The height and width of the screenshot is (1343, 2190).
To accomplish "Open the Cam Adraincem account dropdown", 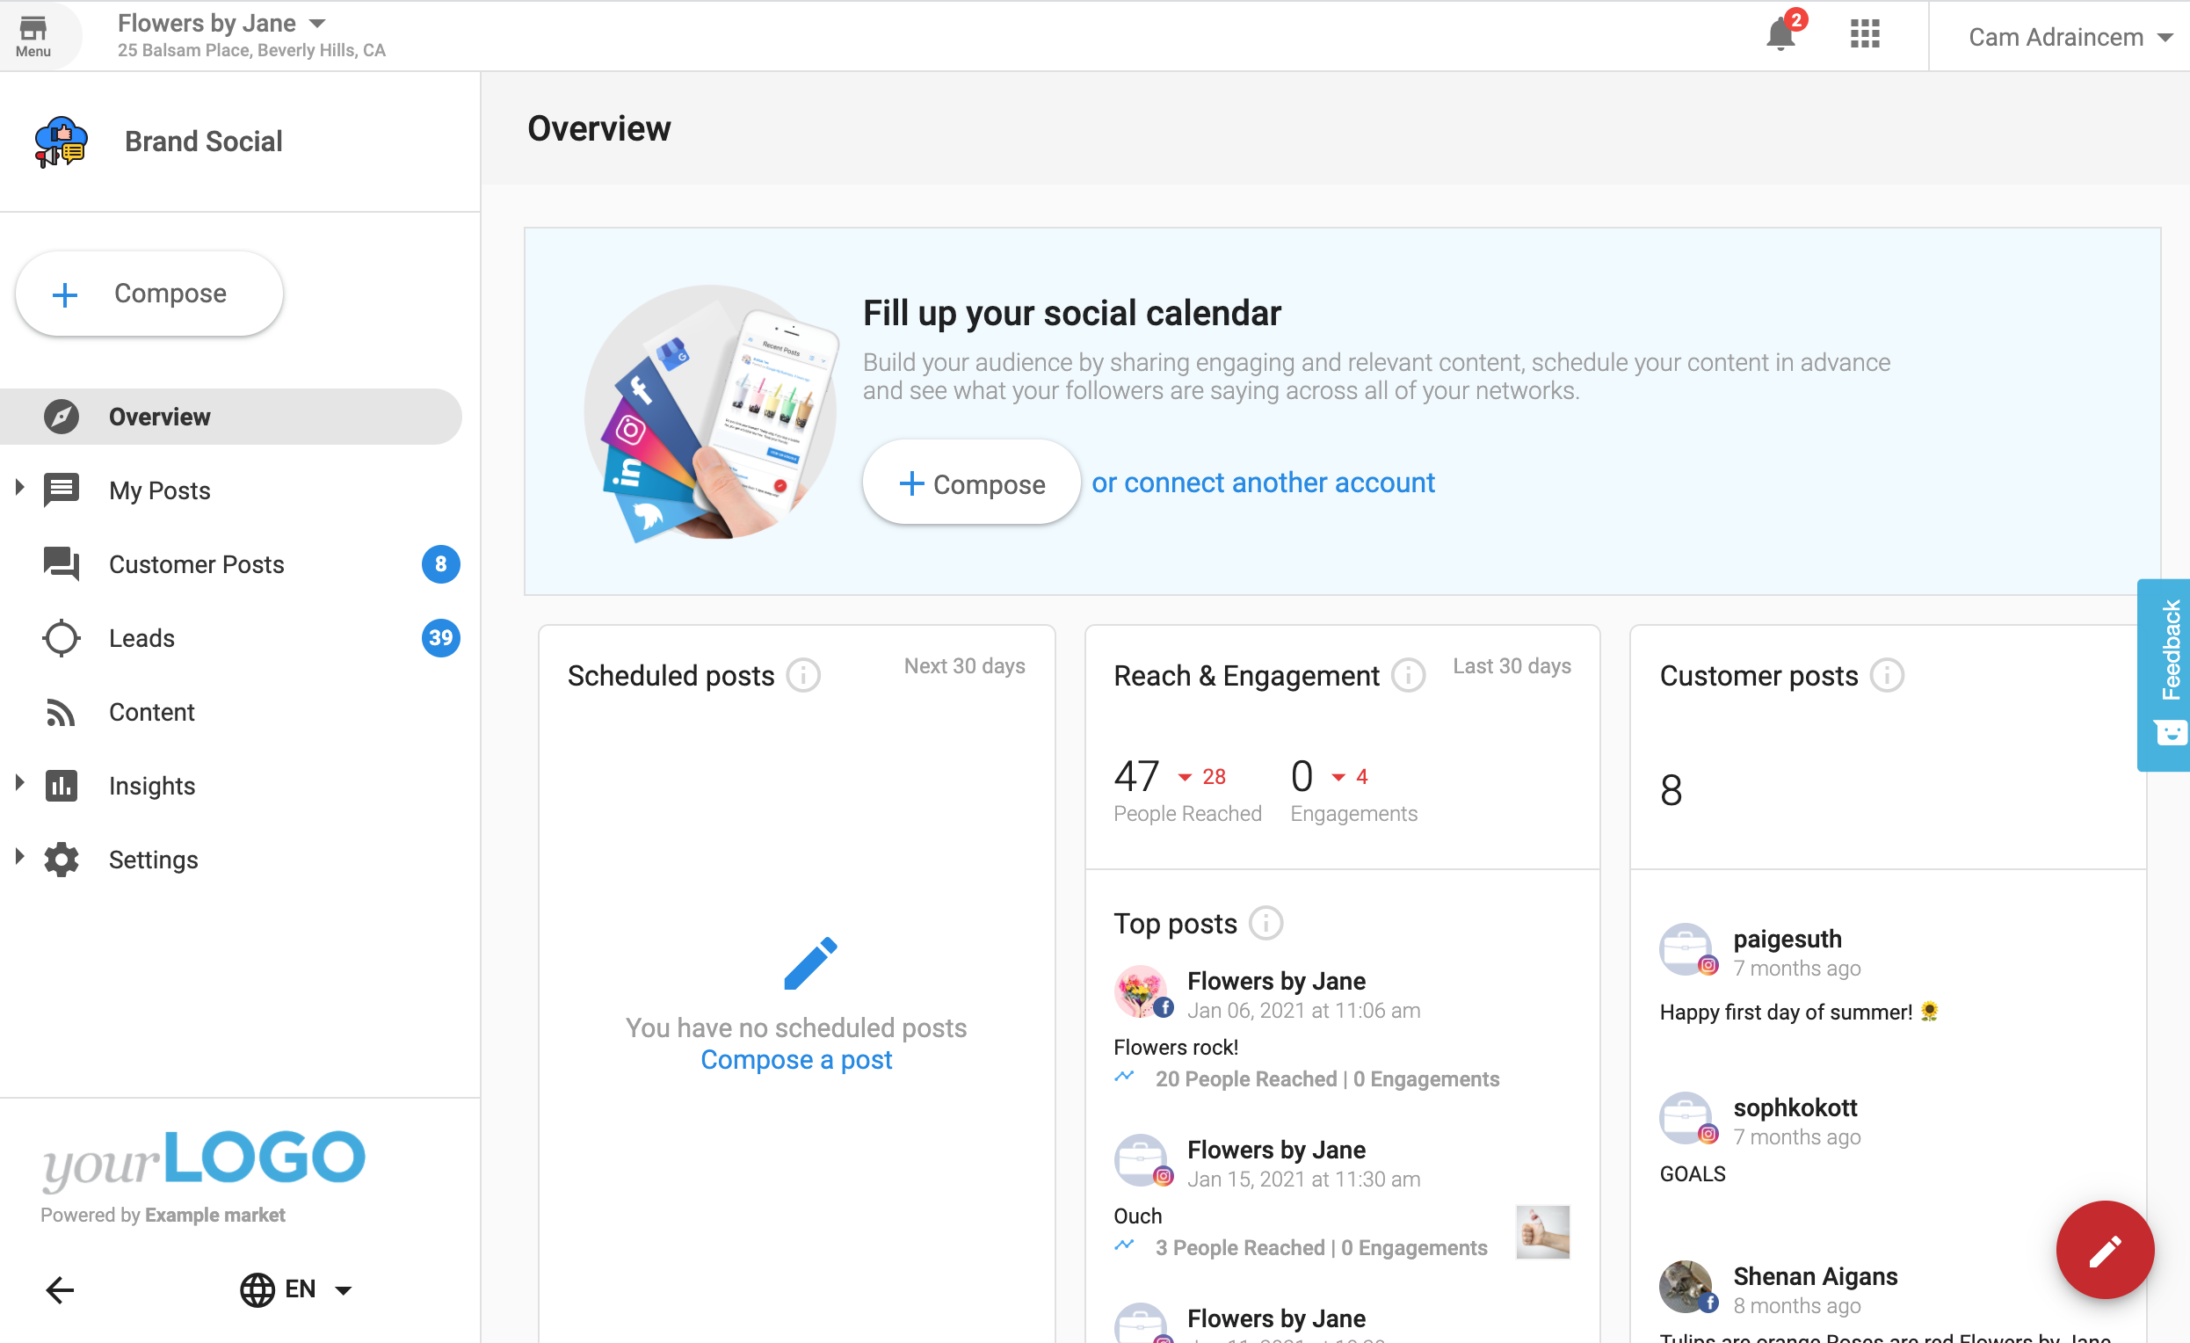I will pyautogui.click(x=2070, y=37).
